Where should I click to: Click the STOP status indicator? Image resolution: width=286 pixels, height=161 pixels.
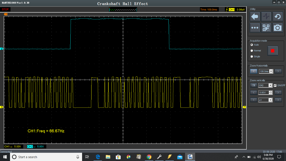(5, 9)
